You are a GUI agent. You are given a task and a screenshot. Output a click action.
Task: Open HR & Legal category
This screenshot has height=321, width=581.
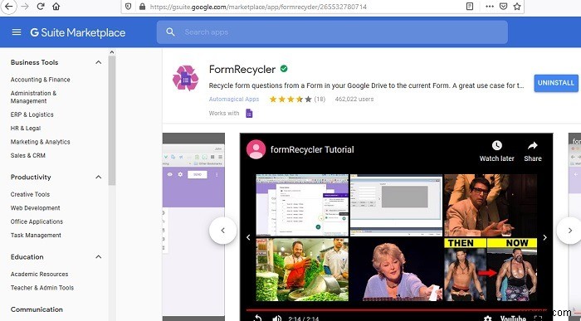(x=26, y=129)
